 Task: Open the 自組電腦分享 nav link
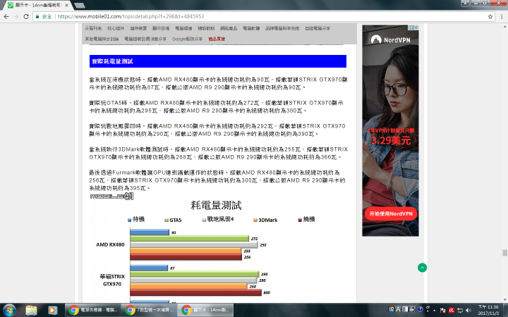317,28
